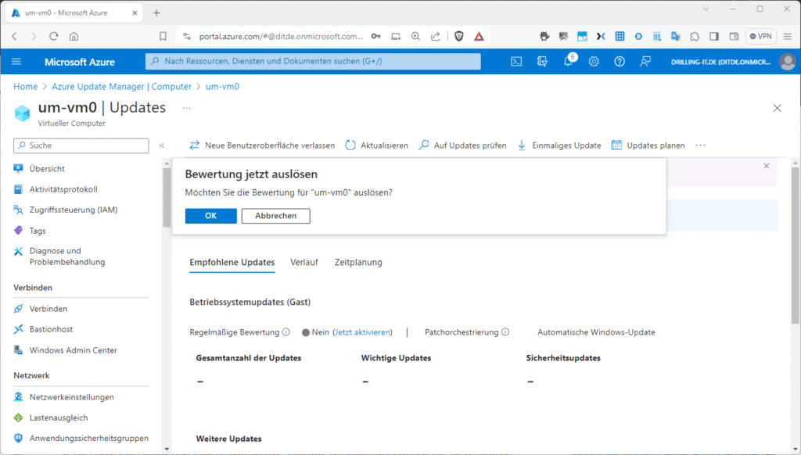
Task: Bookmark this page in the browser
Action: tap(163, 36)
